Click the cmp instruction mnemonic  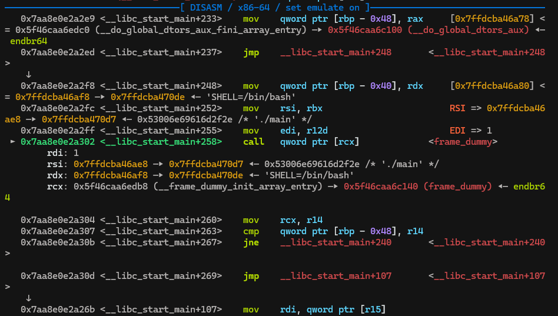(251, 231)
